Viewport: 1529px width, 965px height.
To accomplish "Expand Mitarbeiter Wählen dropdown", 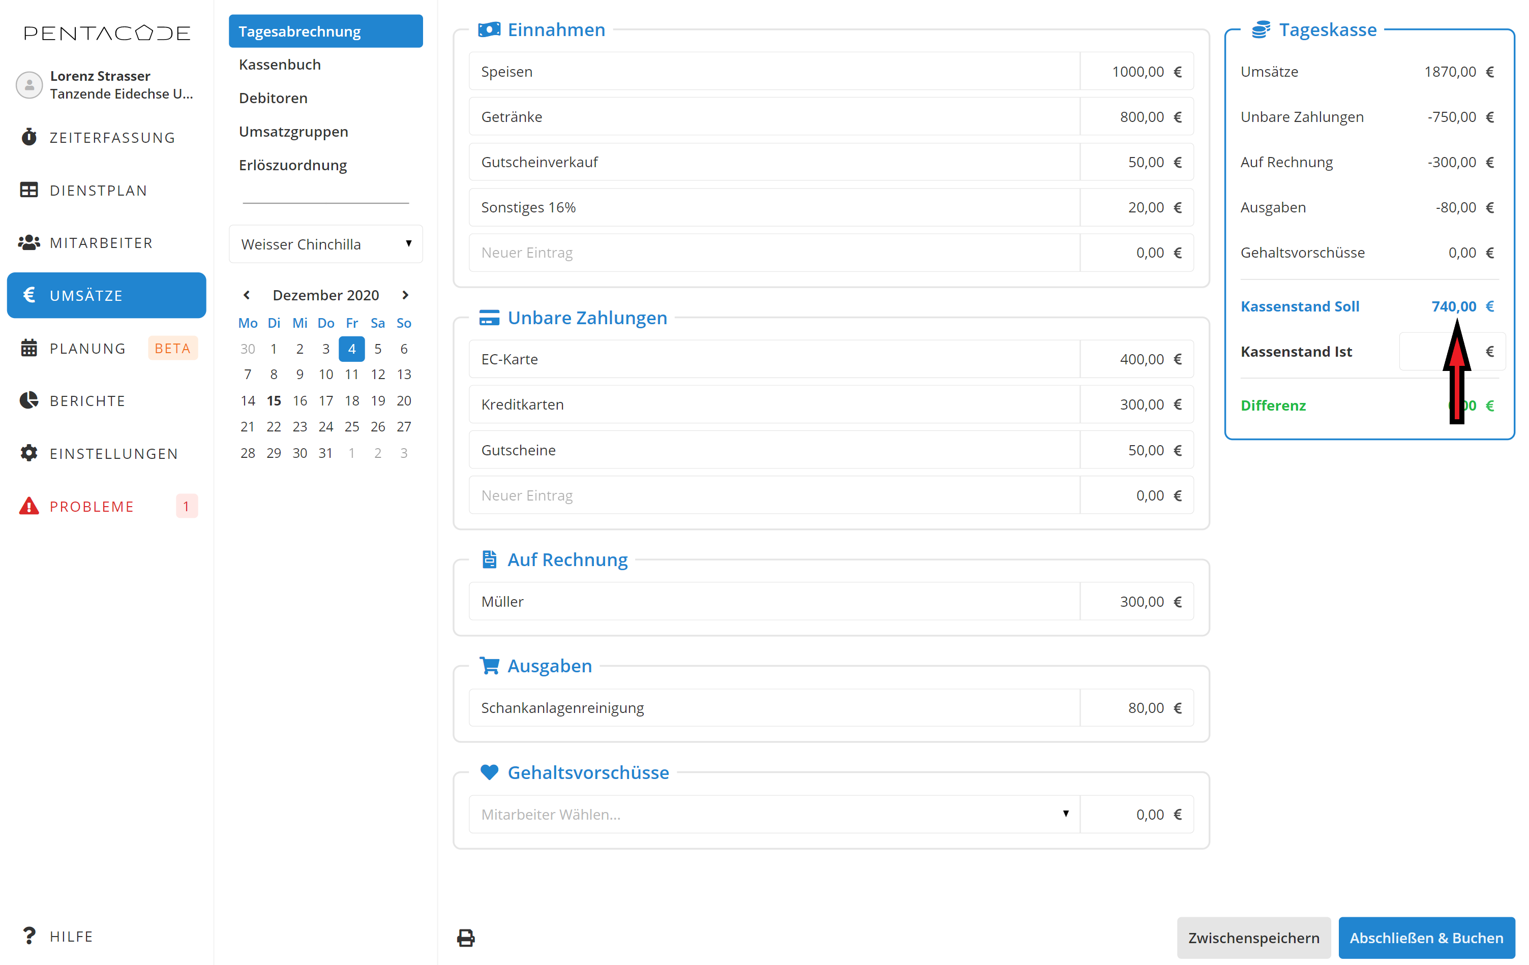I will (x=773, y=814).
